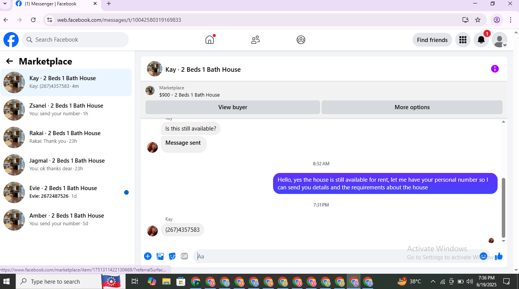
Task: Focus the message text box
Action: point(336,256)
